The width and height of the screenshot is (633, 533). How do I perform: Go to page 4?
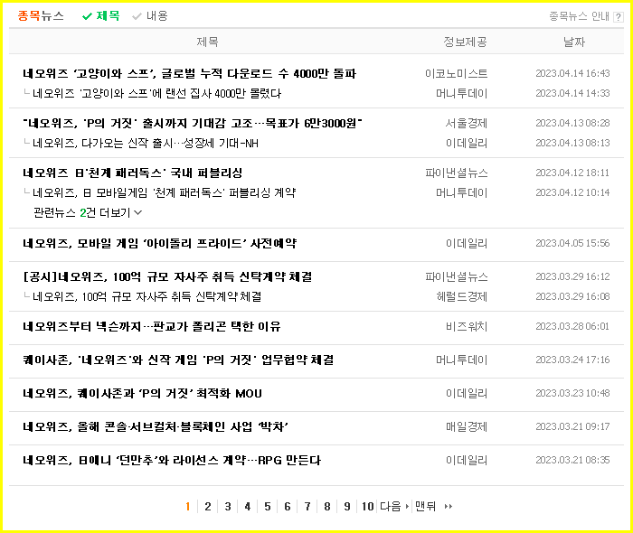pos(248,507)
